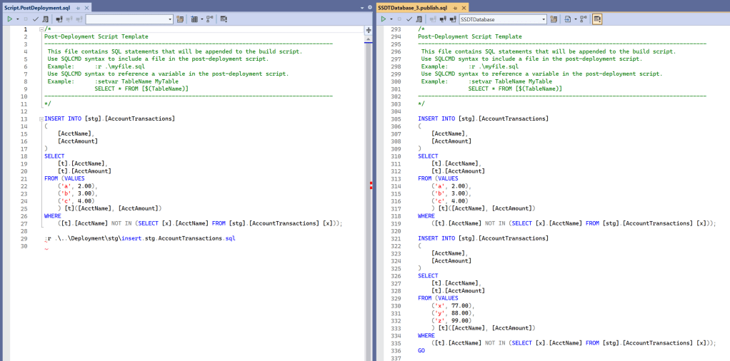Toggle SQLCMD Mode in the left editor toolbar
Screen dimensions: 730x361
[x=224, y=19]
